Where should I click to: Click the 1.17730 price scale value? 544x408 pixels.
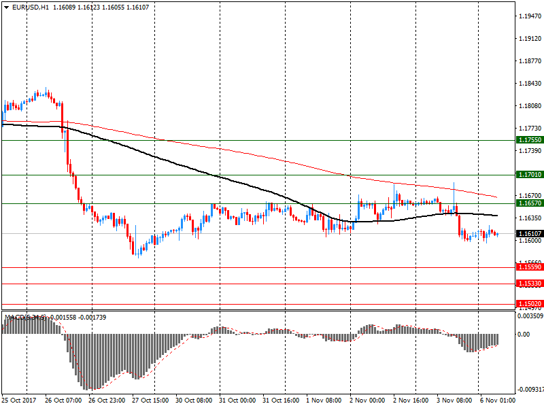point(530,129)
